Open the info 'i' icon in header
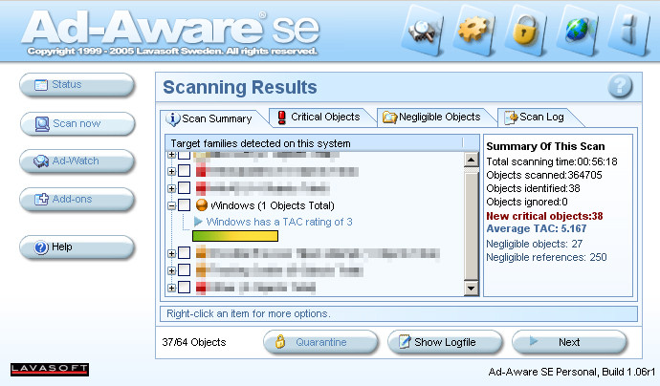Image resolution: width=660 pixels, height=386 pixels. 629,31
